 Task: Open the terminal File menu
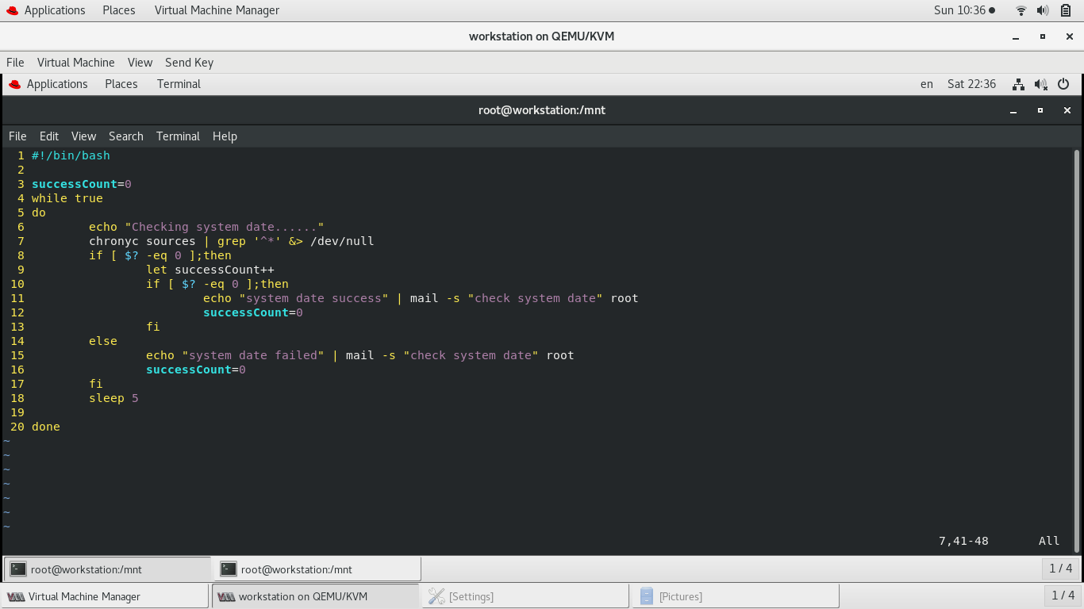[17, 136]
